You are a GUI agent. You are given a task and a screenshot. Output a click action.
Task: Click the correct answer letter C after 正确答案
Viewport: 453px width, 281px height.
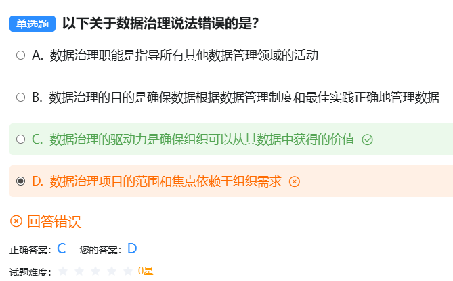tap(62, 248)
